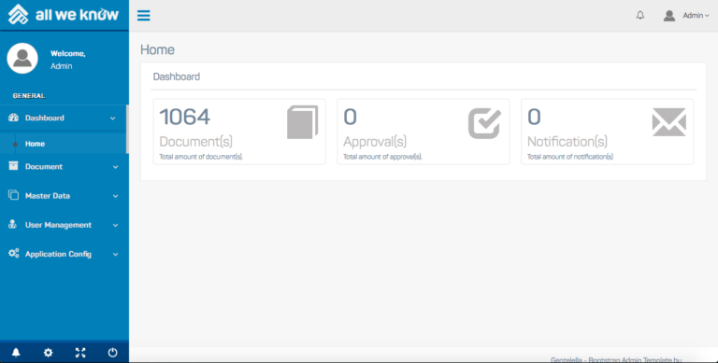Expand the User Management chevron
718x363 pixels.
point(115,226)
